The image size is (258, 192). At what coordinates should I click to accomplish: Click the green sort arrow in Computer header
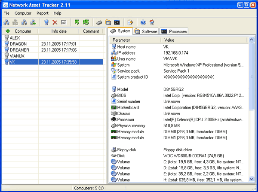8,31
